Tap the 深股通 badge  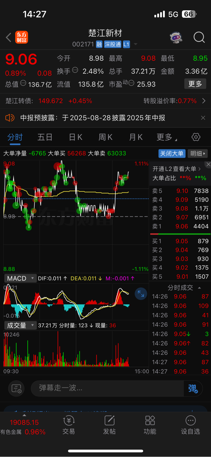point(113,44)
